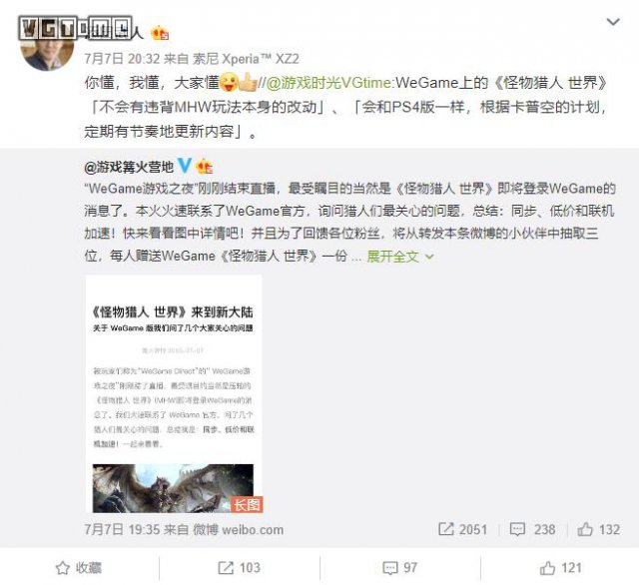Click original post repost icon 2051
639x585 pixels.
(x=462, y=529)
